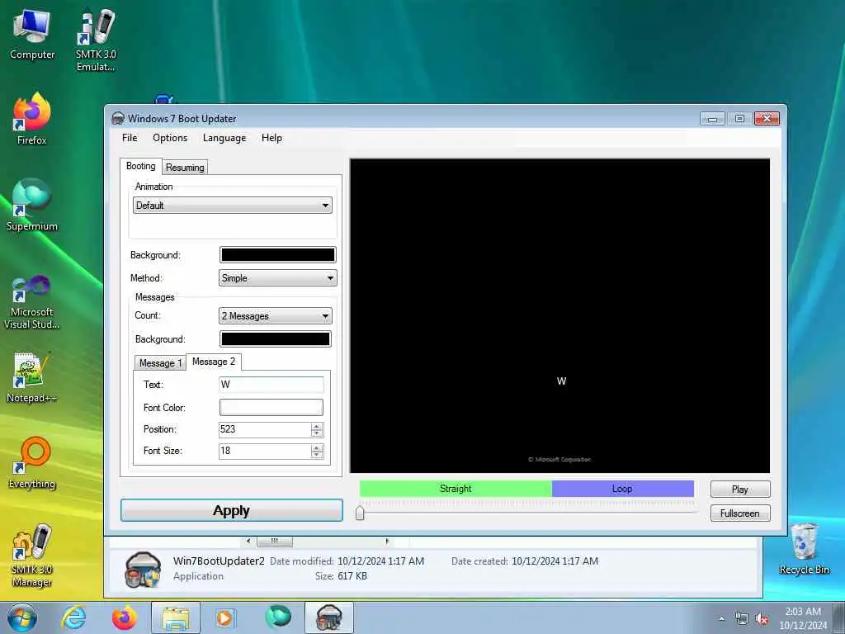Pick the main Background black color

(x=277, y=255)
